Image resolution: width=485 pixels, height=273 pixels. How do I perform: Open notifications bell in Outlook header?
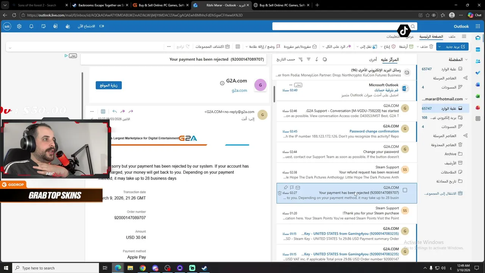(31, 26)
